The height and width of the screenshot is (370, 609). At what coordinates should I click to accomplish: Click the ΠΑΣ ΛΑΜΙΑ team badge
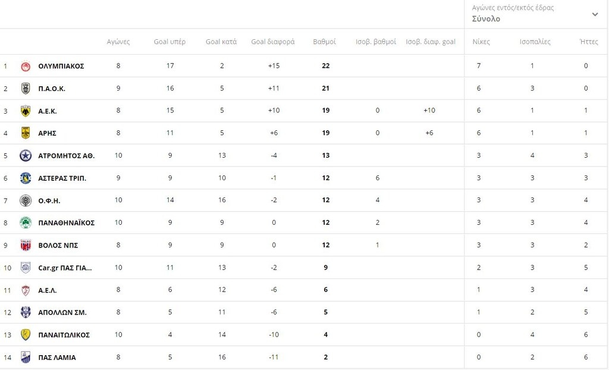(x=26, y=358)
